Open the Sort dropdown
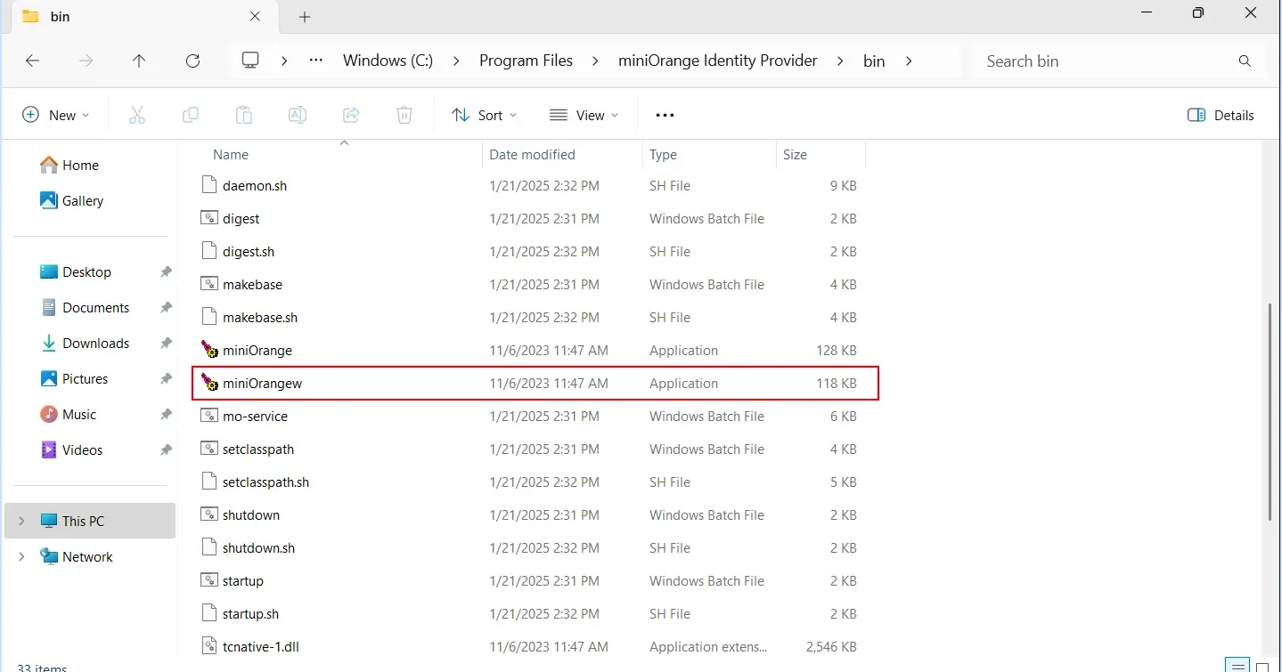This screenshot has height=672, width=1282. [x=484, y=115]
